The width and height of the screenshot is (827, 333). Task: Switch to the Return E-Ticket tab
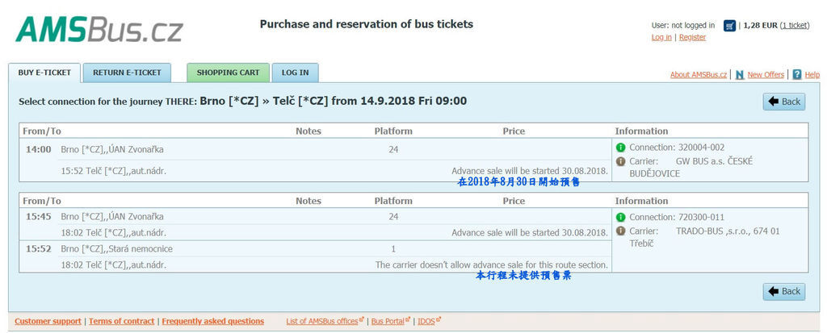point(127,73)
